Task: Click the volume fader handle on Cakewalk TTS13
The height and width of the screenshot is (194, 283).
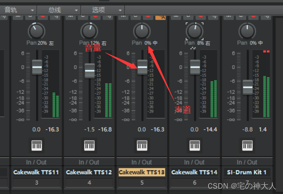Action: click(143, 67)
